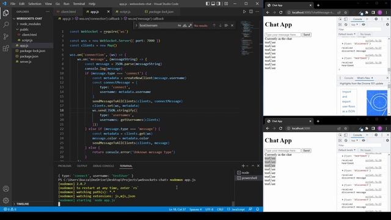Open the Terminal menu
This screenshot has height=220, width=391.
pyautogui.click(x=79, y=4)
